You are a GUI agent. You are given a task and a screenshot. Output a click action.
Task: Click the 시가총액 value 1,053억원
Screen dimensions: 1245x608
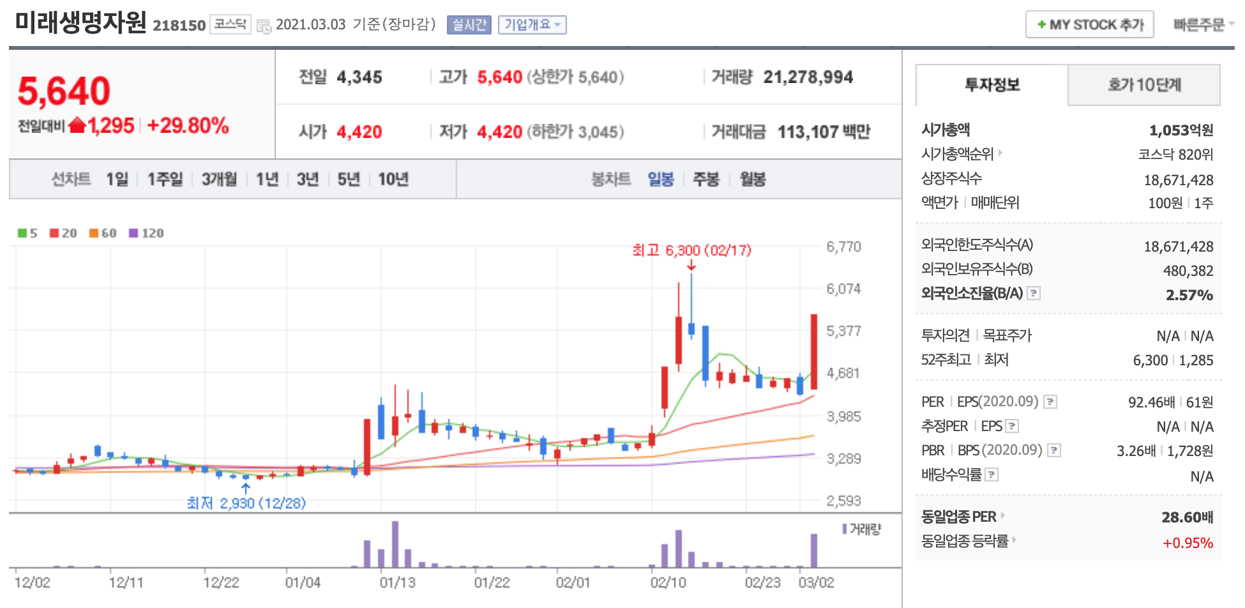(1181, 130)
